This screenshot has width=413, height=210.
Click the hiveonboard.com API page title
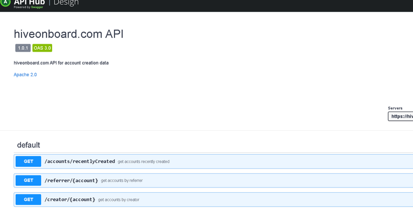coord(68,34)
